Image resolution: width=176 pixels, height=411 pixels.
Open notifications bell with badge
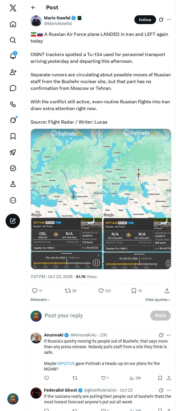13,56
